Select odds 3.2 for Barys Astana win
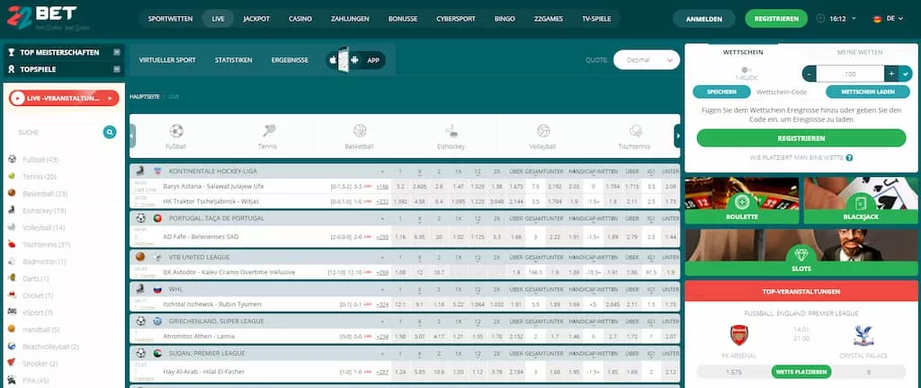 click(400, 187)
